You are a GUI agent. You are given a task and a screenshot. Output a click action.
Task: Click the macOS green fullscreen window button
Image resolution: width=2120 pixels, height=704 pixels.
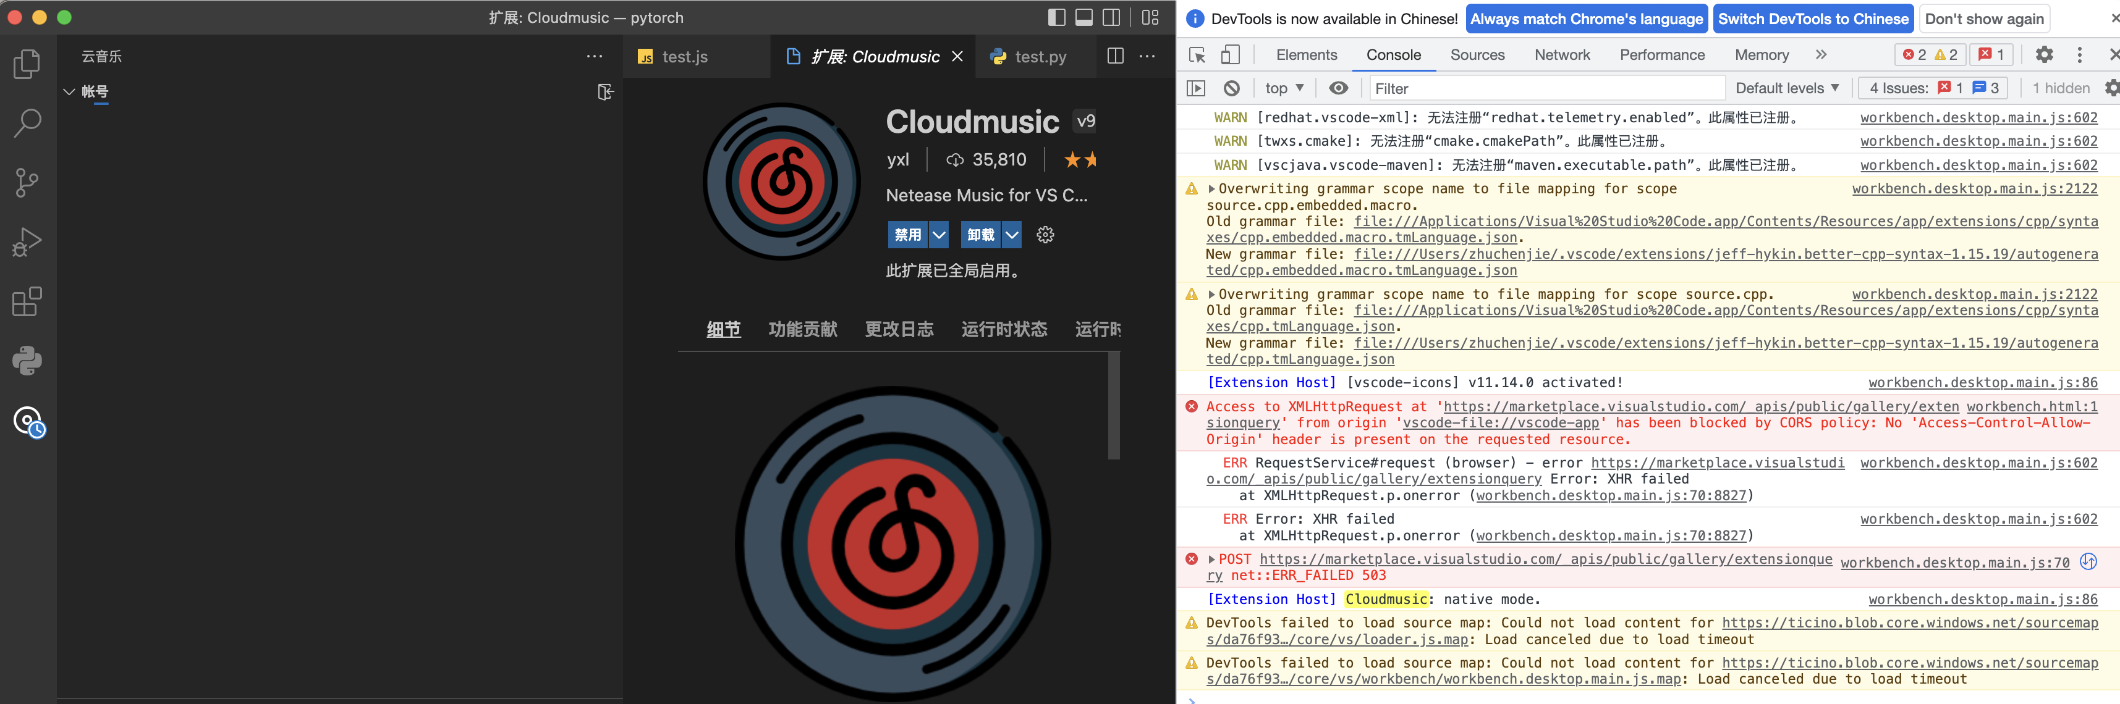(x=64, y=17)
